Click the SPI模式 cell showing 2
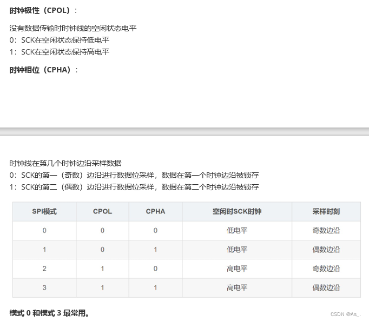 (44, 269)
